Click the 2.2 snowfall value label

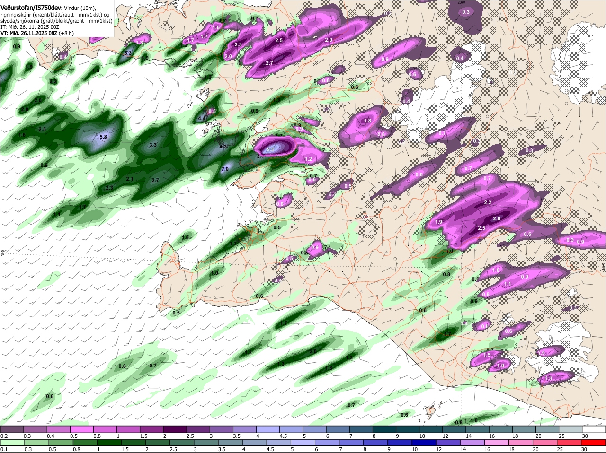(488, 202)
